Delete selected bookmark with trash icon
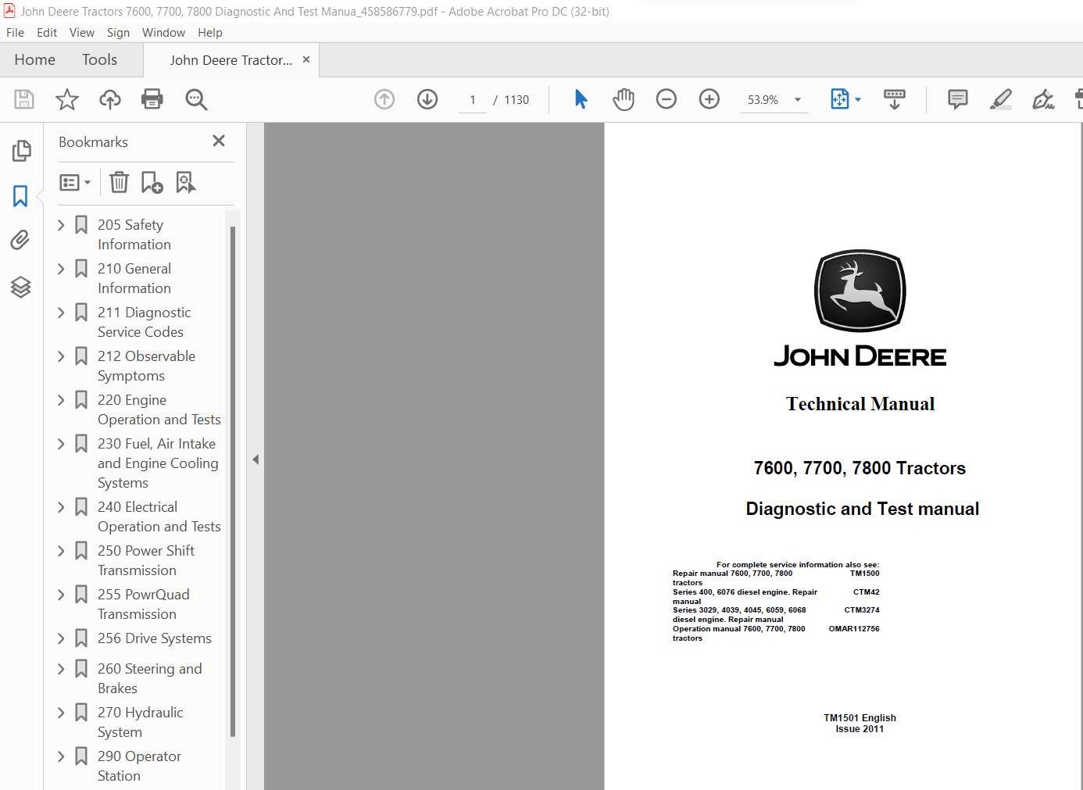The image size is (1083, 790). point(119,182)
